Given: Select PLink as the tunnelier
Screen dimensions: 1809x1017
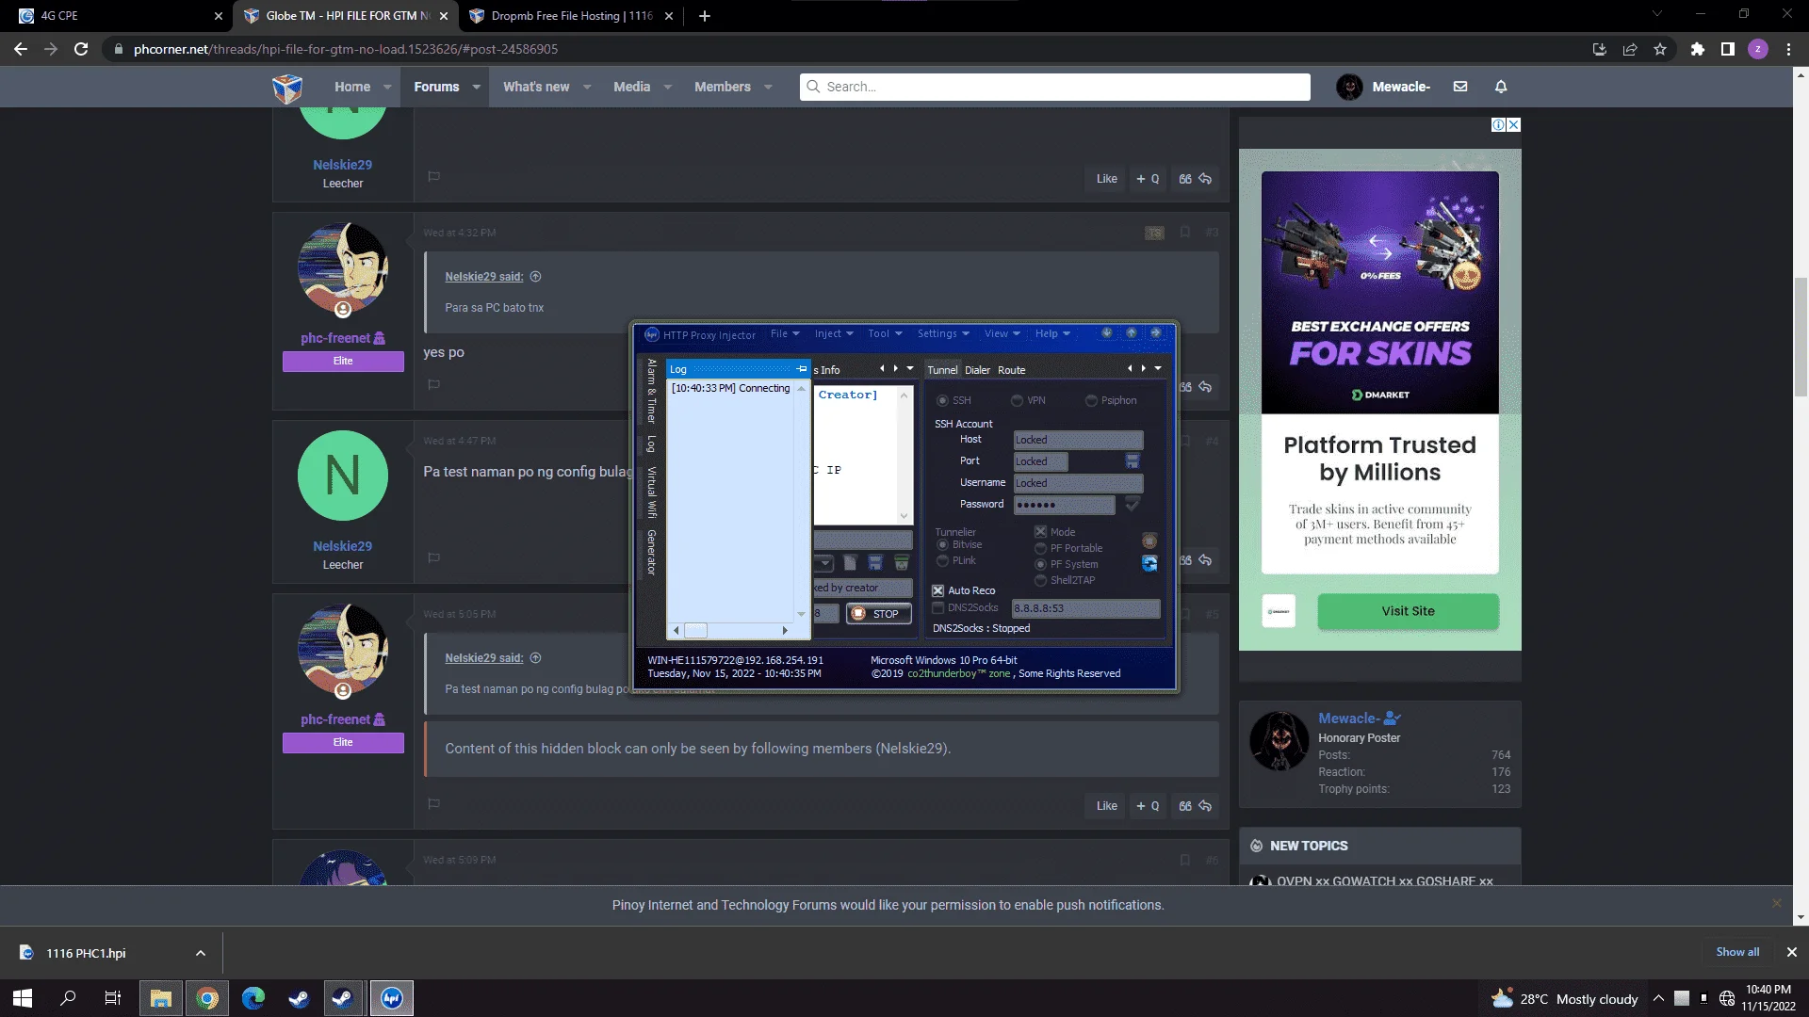Looking at the screenshot, I should pos(942,561).
